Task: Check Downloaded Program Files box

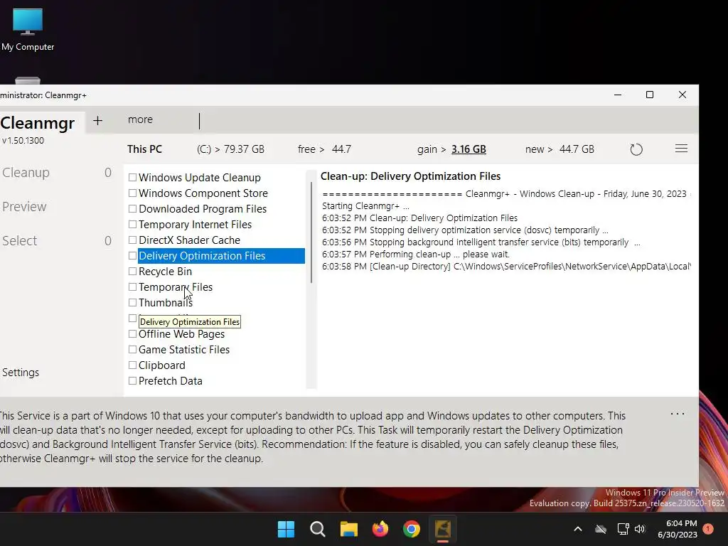Action: tap(132, 209)
